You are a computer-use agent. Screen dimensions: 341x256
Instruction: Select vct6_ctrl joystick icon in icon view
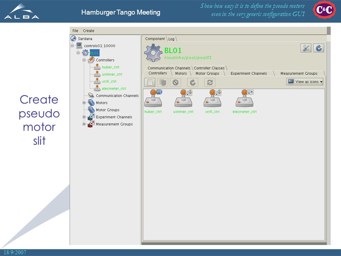(212, 98)
